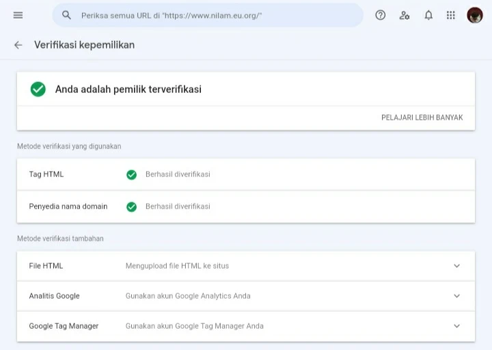This screenshot has width=492, height=350.
Task: Go back with the arrow icon
Action: tap(18, 45)
